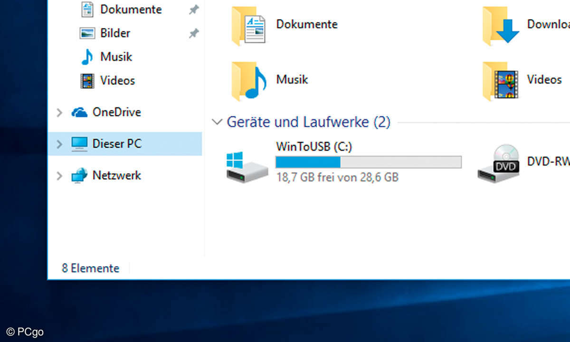Click the '18,7 GB frei von 28,6 GB' text

(337, 178)
